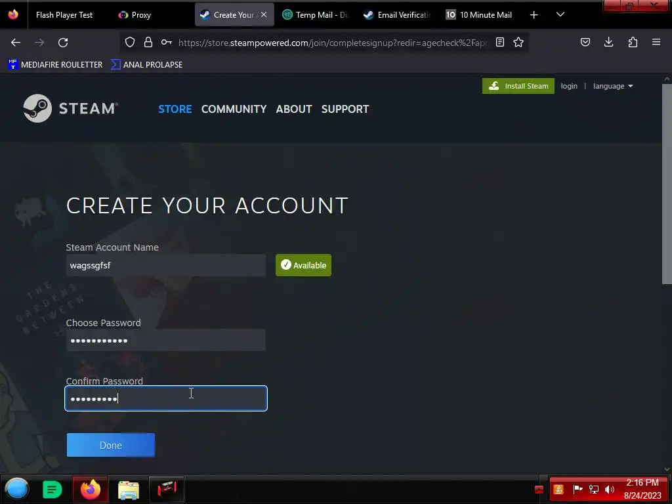Open the tracking protection shield icon
This screenshot has height=504, width=672.
[130, 42]
